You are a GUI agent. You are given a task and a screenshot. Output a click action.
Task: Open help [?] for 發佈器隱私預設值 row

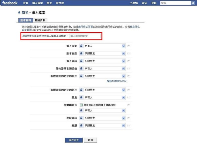click(129, 68)
